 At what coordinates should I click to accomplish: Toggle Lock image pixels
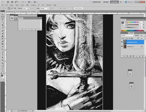pyautogui.click(x=128, y=38)
